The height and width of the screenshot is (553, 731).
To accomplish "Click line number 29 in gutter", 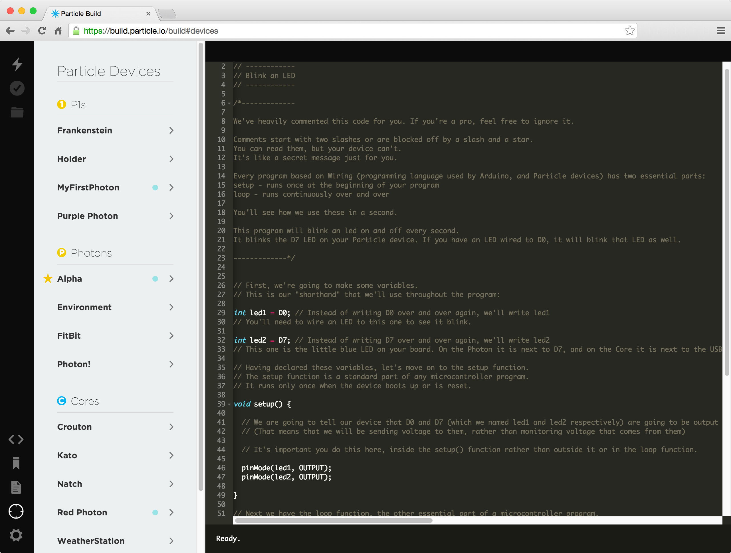I will pyautogui.click(x=221, y=313).
